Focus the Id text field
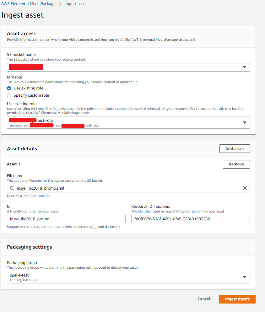The image size is (265, 312). point(66,219)
